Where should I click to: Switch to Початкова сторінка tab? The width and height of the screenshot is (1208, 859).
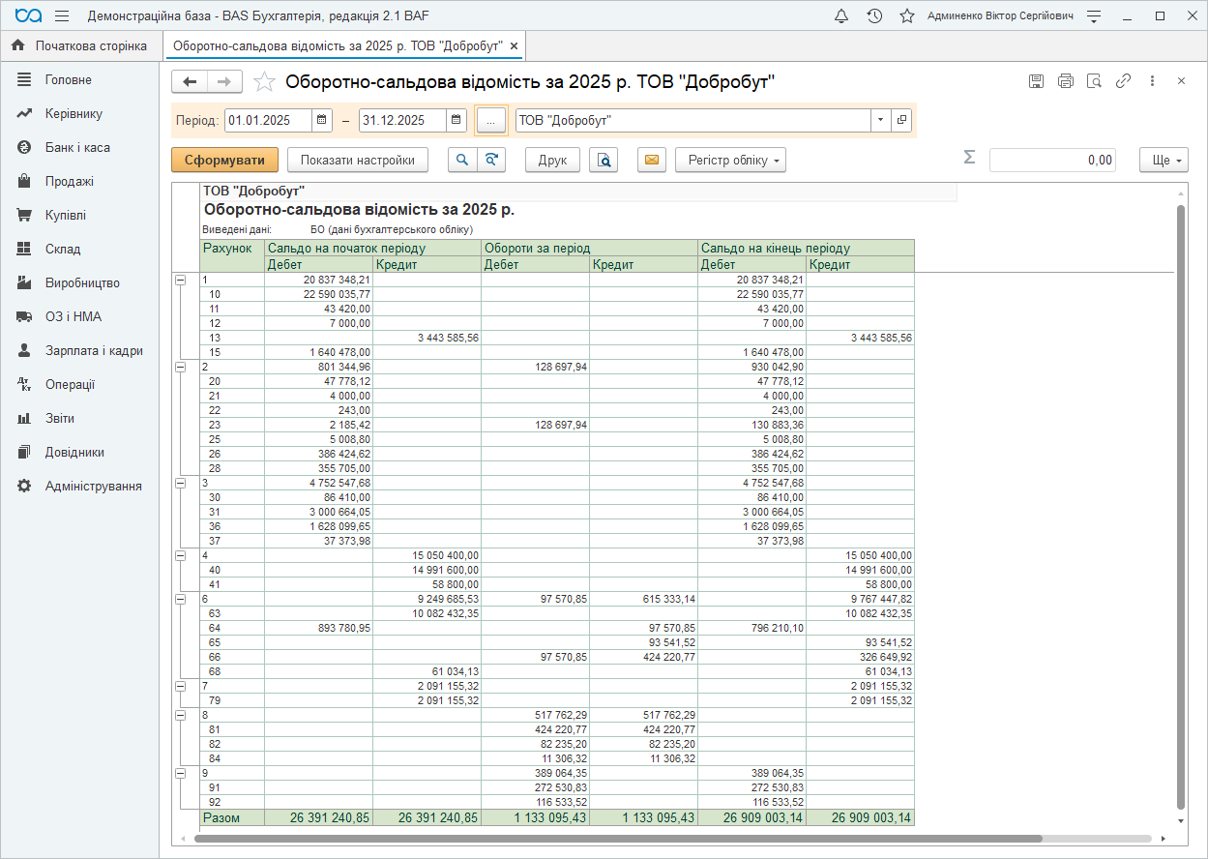(x=81, y=45)
